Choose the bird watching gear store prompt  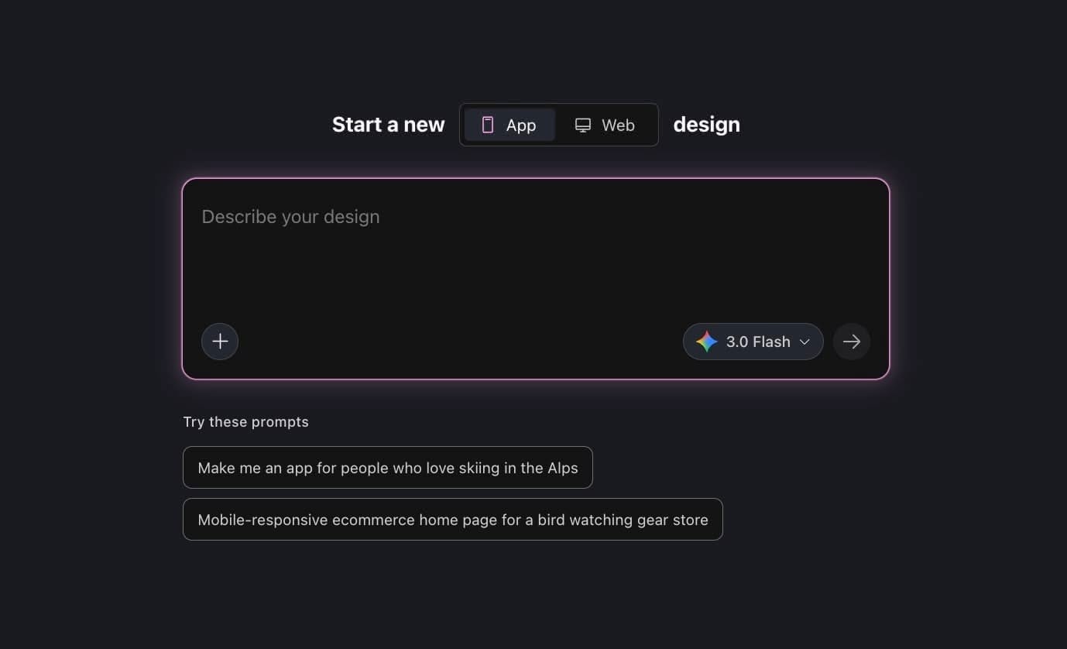452,520
